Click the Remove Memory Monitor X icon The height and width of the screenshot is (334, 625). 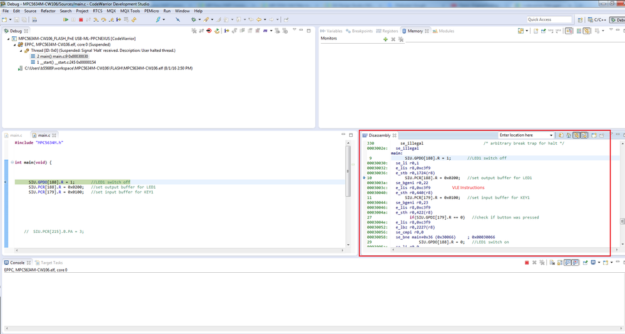click(393, 39)
